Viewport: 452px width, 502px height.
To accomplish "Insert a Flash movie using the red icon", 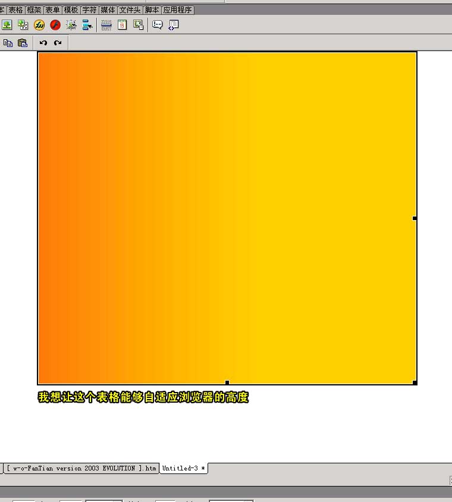I will point(55,24).
